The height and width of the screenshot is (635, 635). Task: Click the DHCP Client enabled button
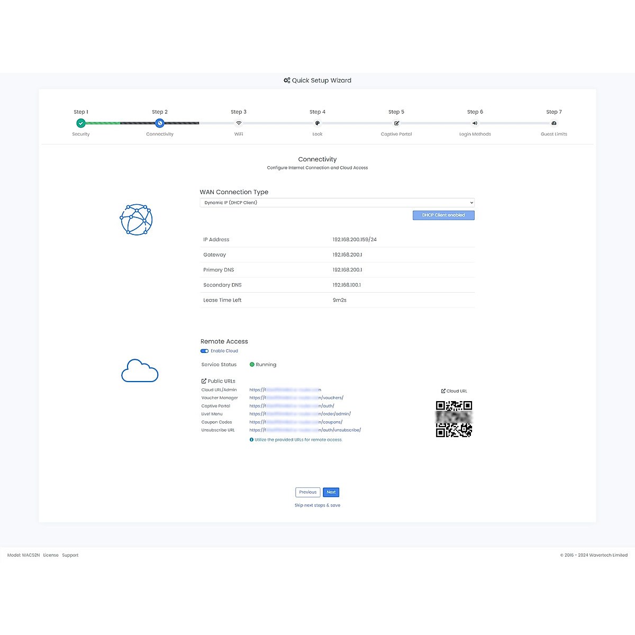(443, 215)
